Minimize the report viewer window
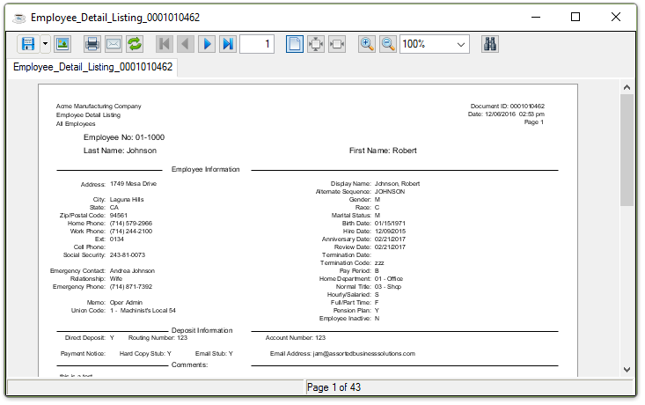This screenshot has width=645, height=405. point(536,17)
